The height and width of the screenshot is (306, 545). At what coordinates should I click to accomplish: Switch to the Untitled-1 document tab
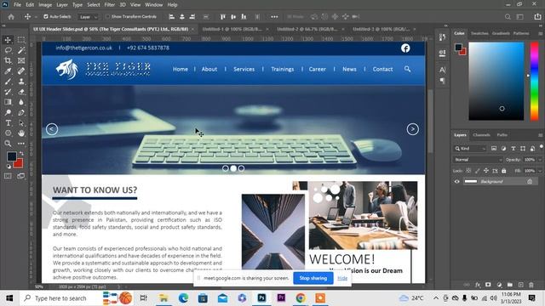click(x=232, y=29)
